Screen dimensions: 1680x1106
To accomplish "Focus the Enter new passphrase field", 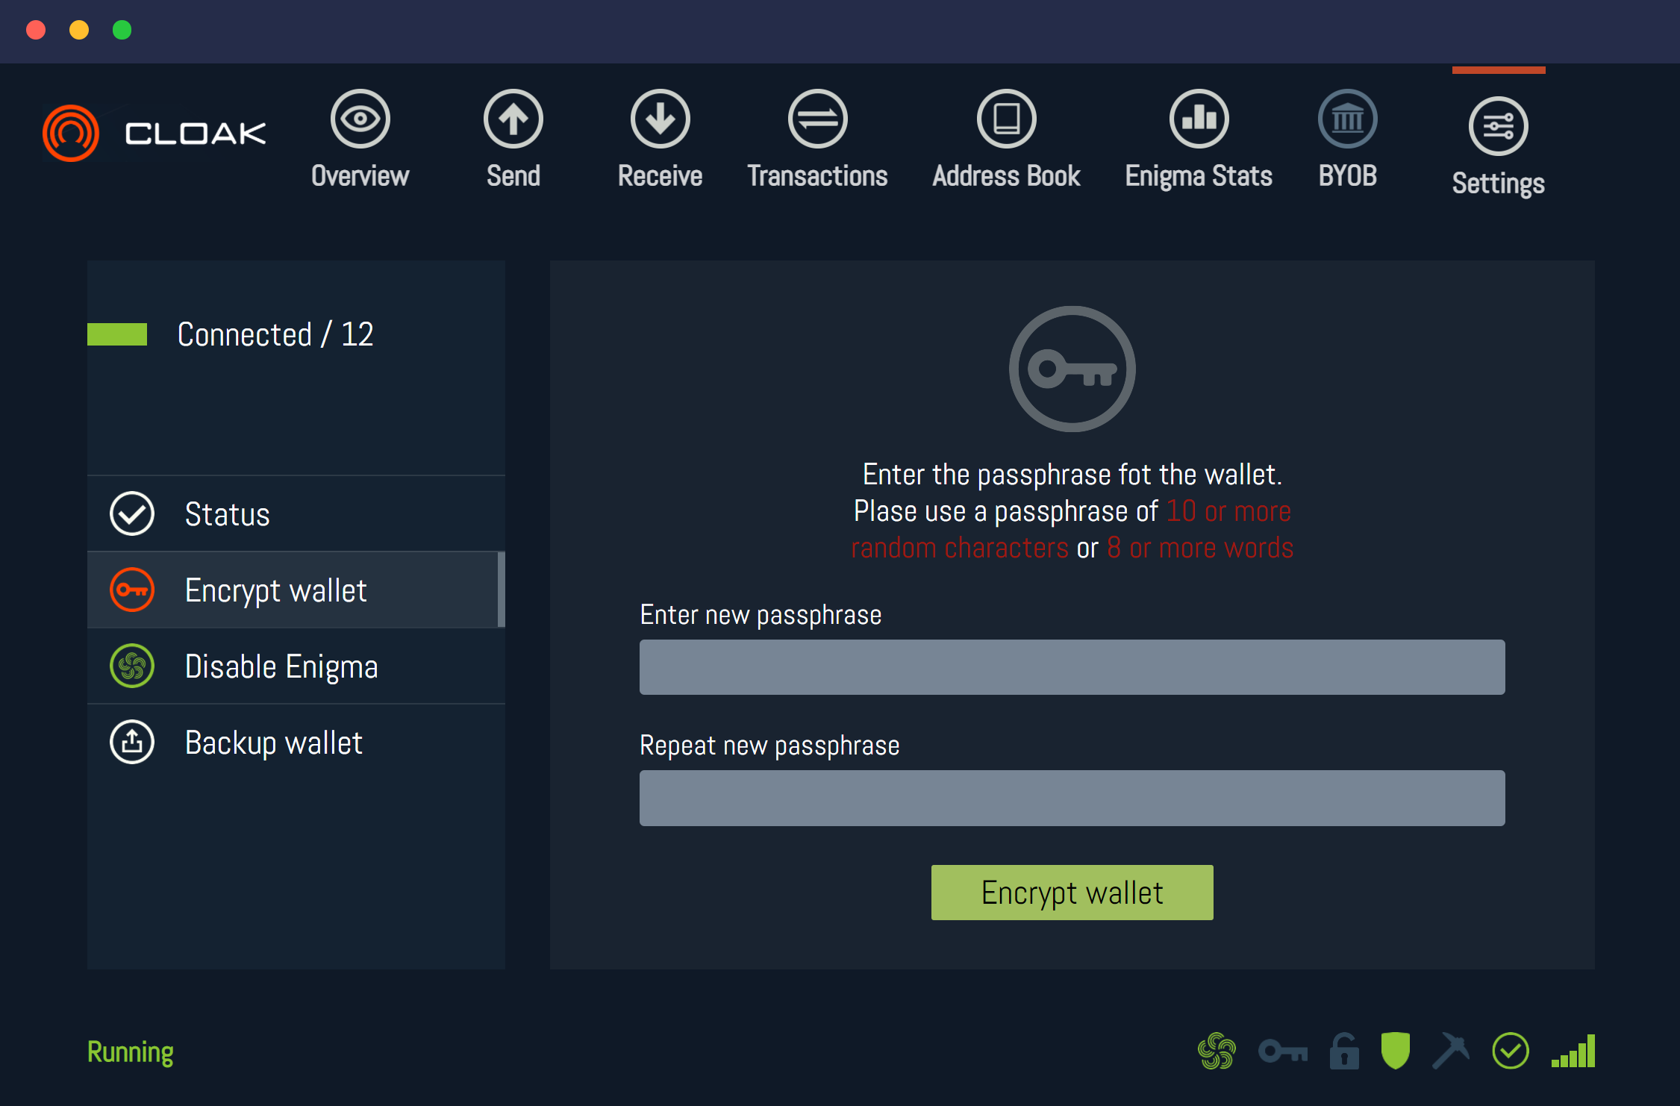I will click(1072, 667).
